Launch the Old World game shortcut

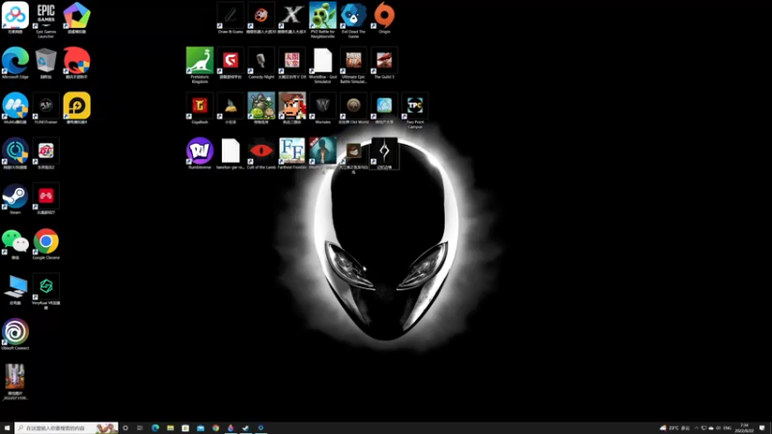[353, 108]
